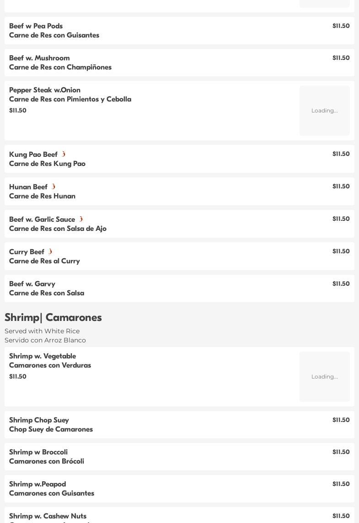Open the Shrimp Chop Suey item
The image size is (359, 523).
tap(179, 424)
